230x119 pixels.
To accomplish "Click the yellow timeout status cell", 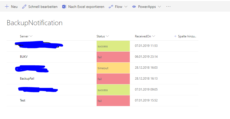I will click(113, 68).
